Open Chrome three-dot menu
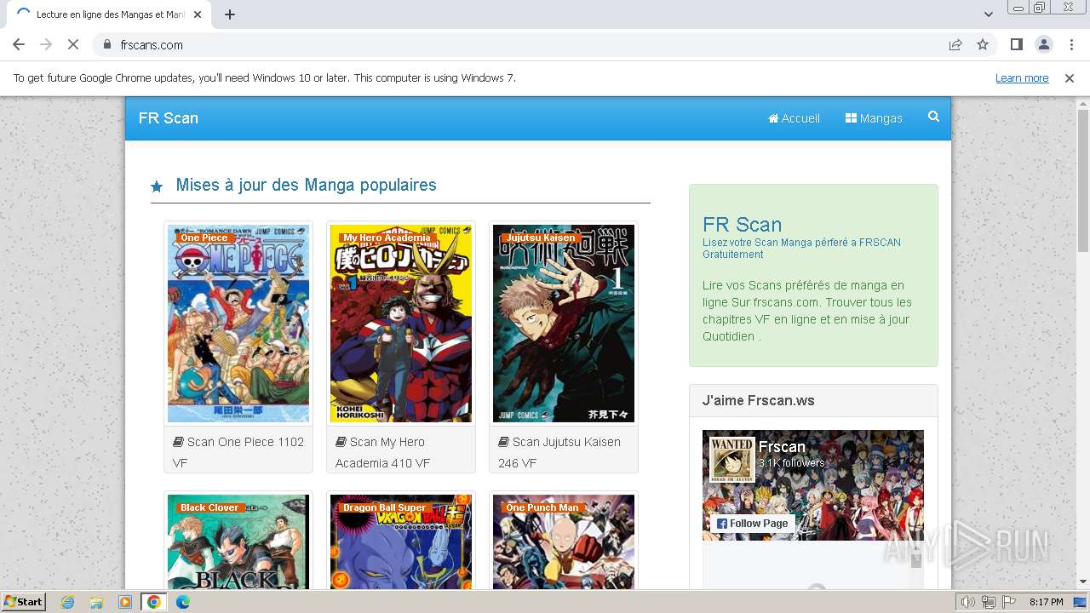The height and width of the screenshot is (613, 1090). click(1070, 44)
